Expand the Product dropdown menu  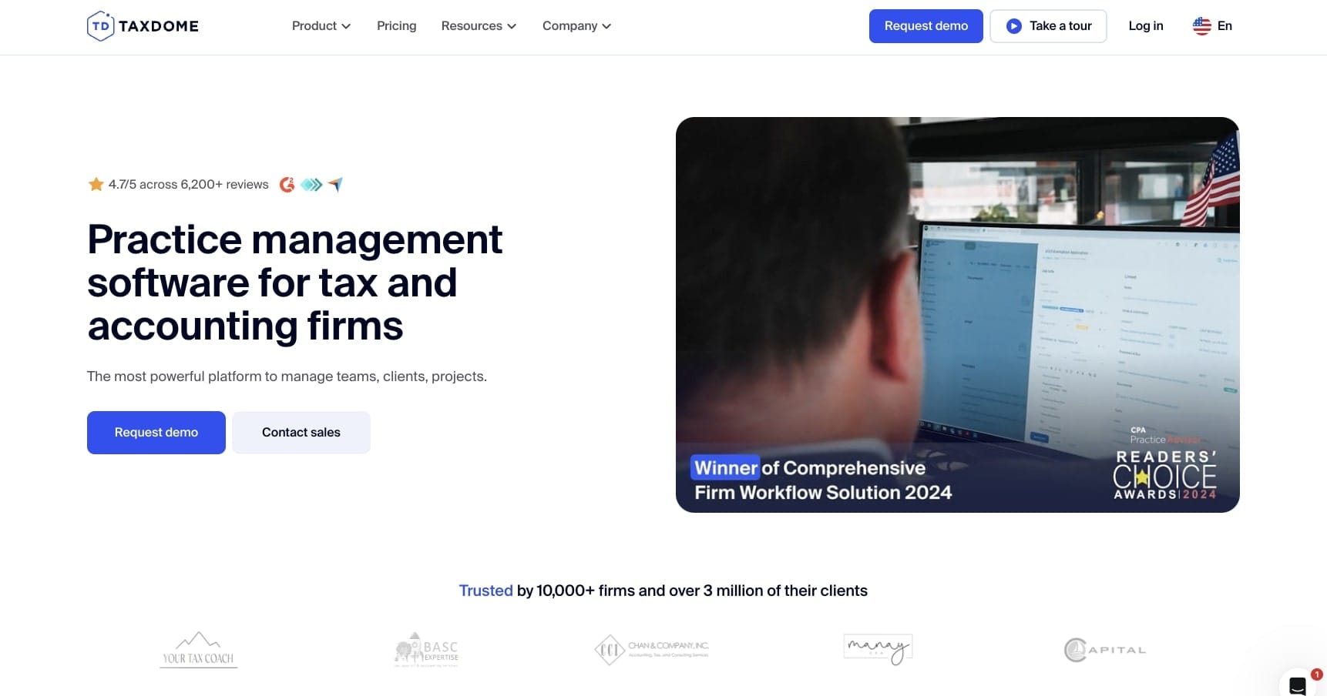[x=321, y=26]
